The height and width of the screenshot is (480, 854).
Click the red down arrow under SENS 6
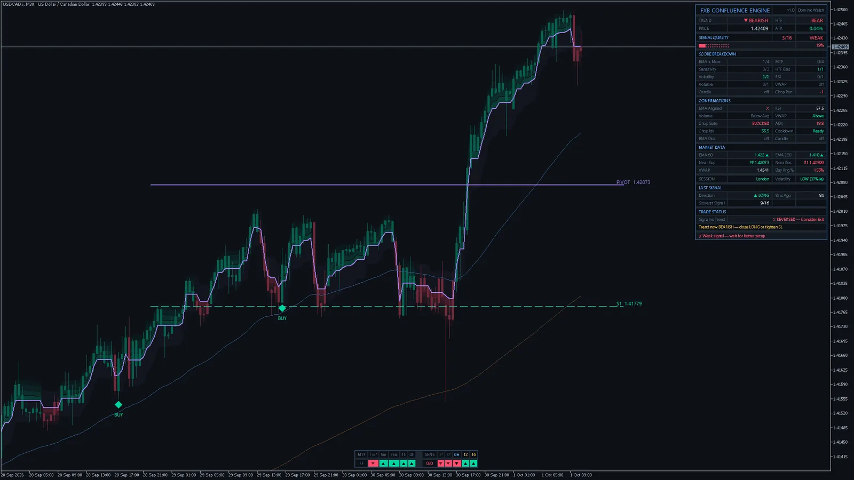tap(457, 463)
